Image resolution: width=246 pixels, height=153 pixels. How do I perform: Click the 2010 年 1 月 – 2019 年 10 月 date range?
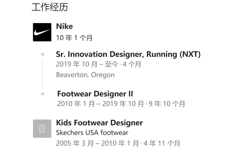[100, 104]
